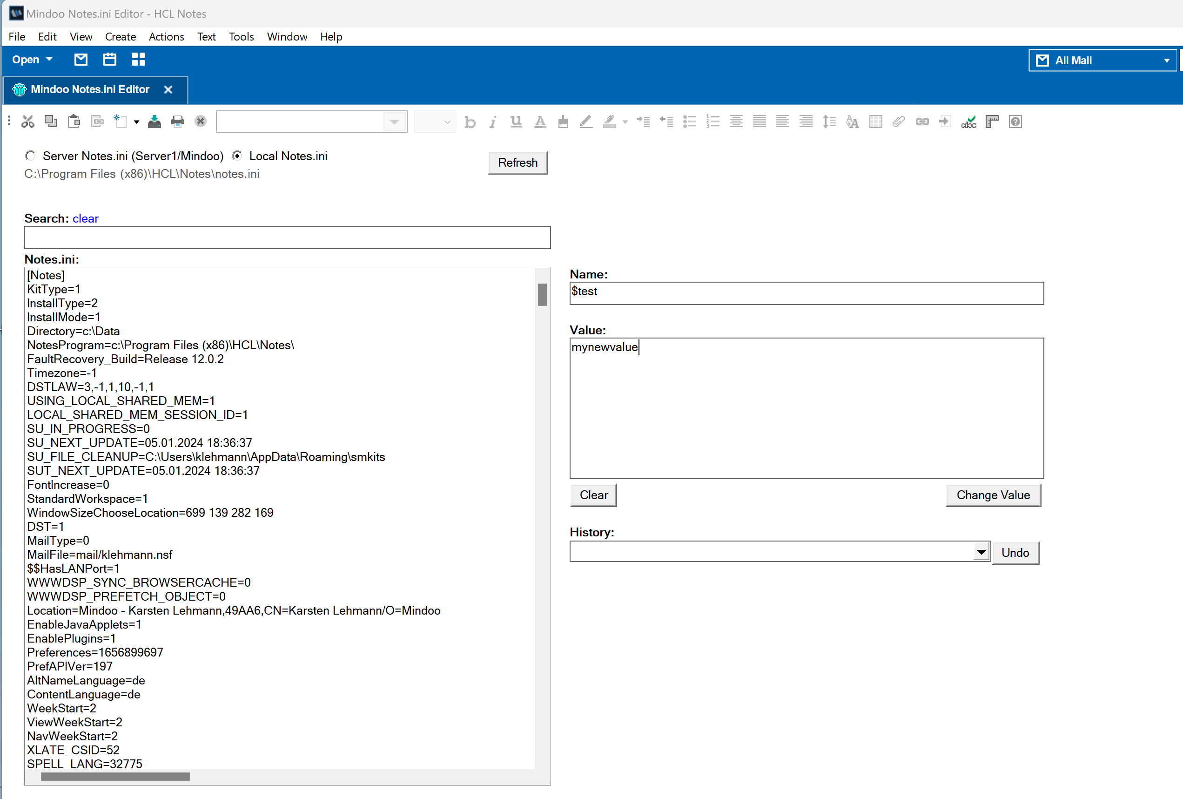
Task: Click the Cut scissors icon
Action: pos(27,122)
